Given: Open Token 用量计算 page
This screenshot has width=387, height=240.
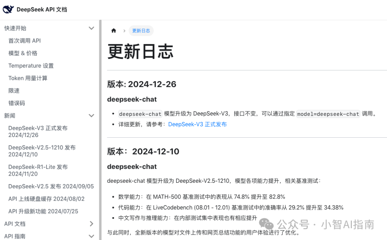Looking at the screenshot, I should pos(28,78).
